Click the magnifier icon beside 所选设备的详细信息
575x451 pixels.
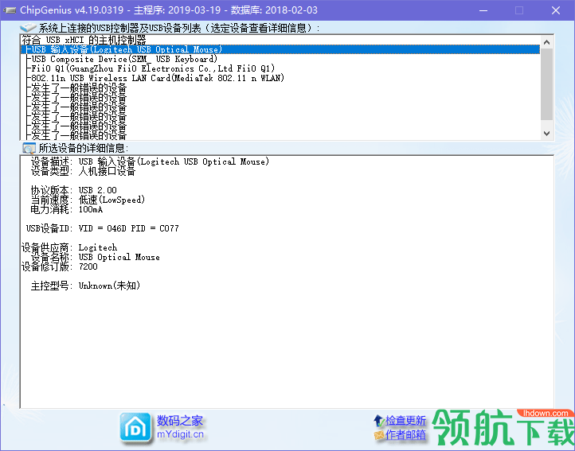coord(29,148)
